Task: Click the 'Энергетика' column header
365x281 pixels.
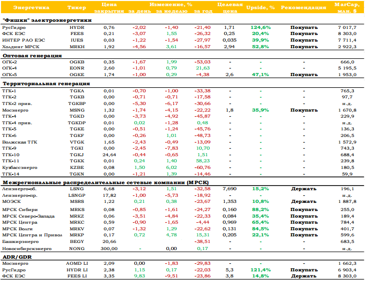Action: tap(31, 8)
